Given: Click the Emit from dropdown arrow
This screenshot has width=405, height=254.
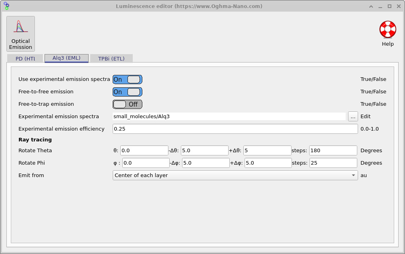Looking at the screenshot, I should [353, 175].
